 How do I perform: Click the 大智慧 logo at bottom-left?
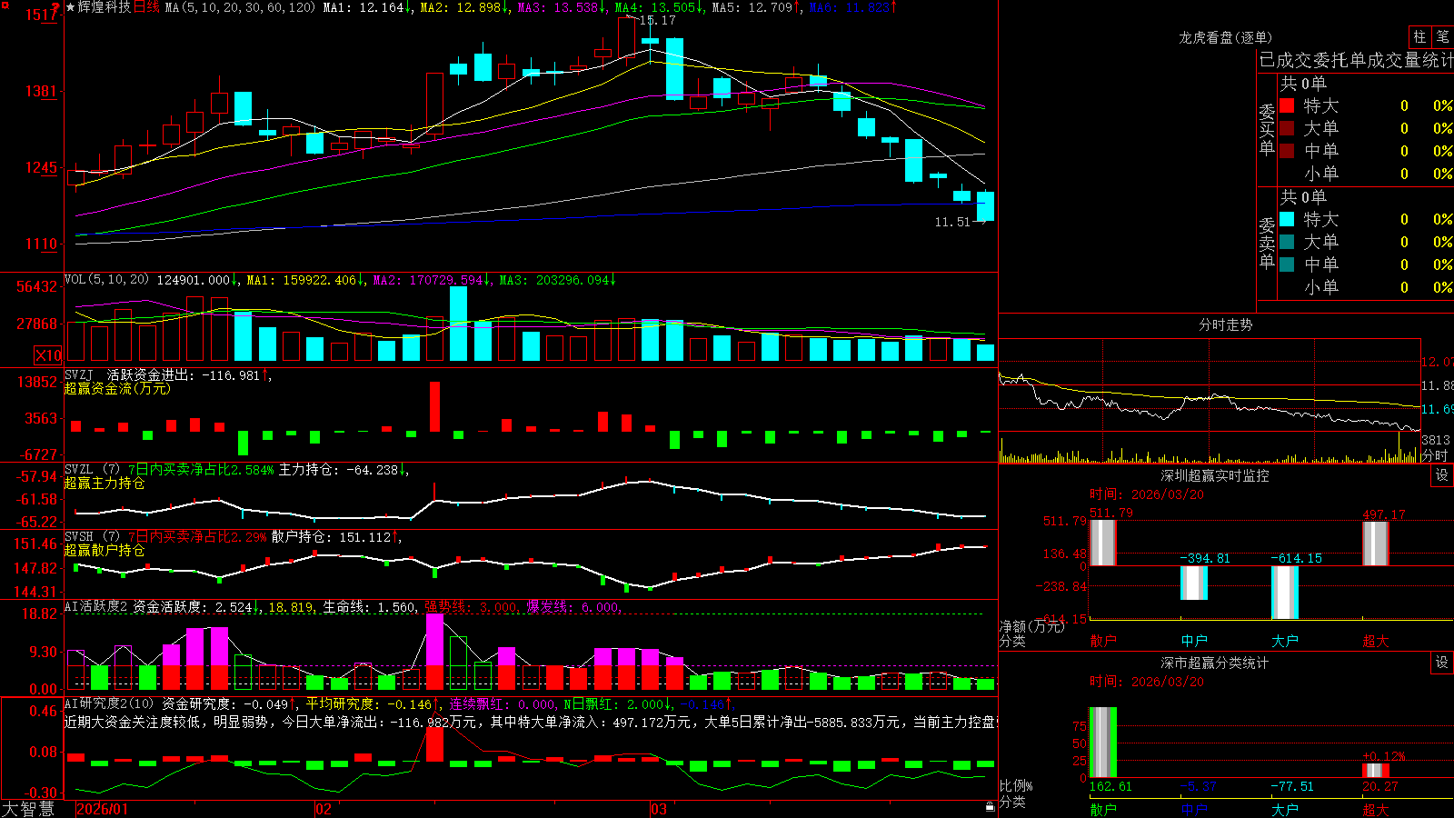point(28,808)
